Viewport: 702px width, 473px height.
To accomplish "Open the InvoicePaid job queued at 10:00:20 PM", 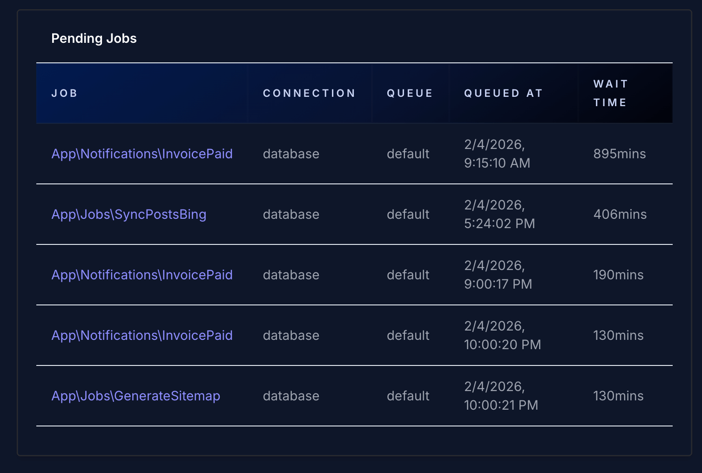I will 142,335.
